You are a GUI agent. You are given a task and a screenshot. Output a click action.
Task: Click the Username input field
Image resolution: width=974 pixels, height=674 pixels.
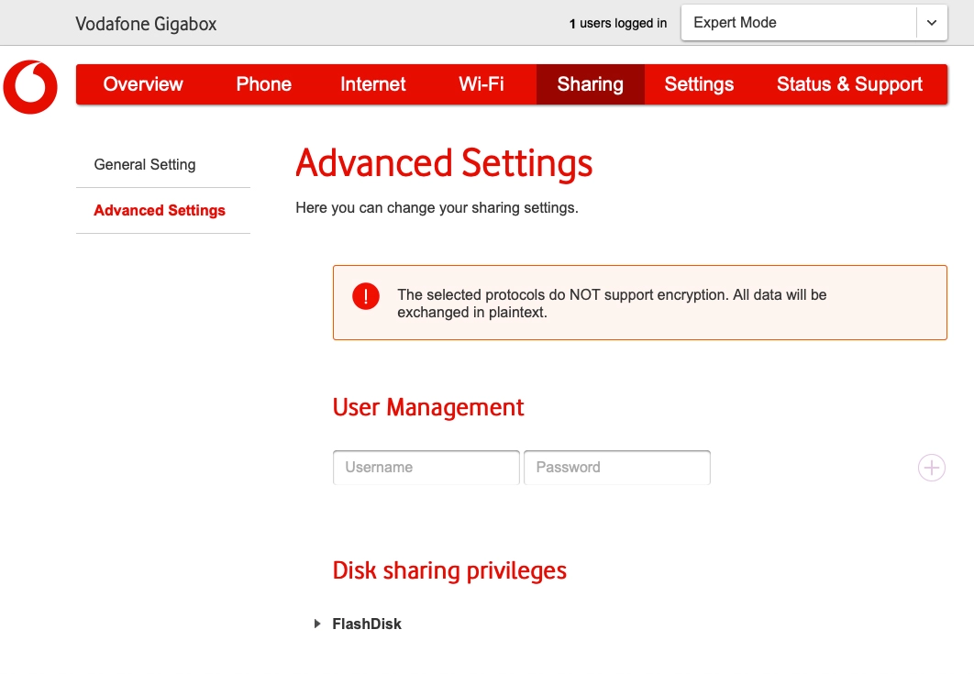tap(426, 467)
